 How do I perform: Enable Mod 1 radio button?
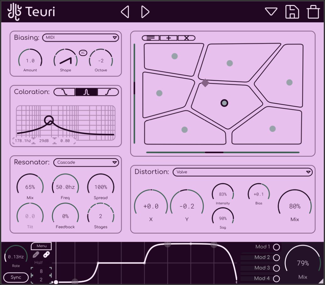(x=276, y=247)
